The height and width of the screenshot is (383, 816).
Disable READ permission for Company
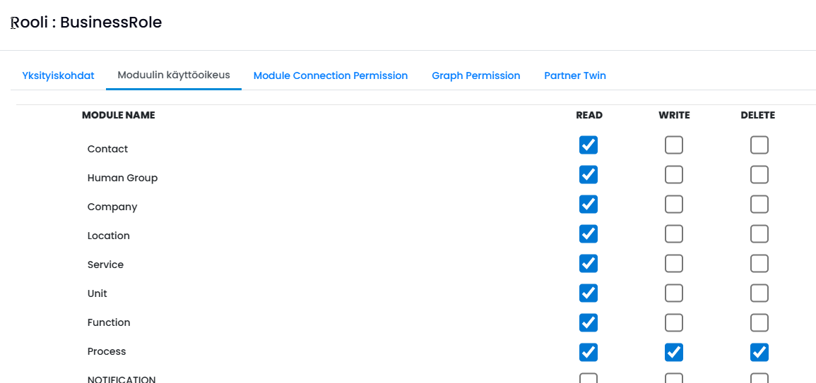click(588, 205)
